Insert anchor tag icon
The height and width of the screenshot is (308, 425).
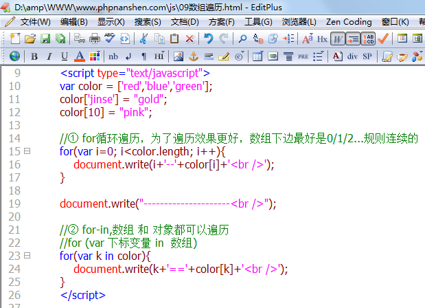(194, 56)
